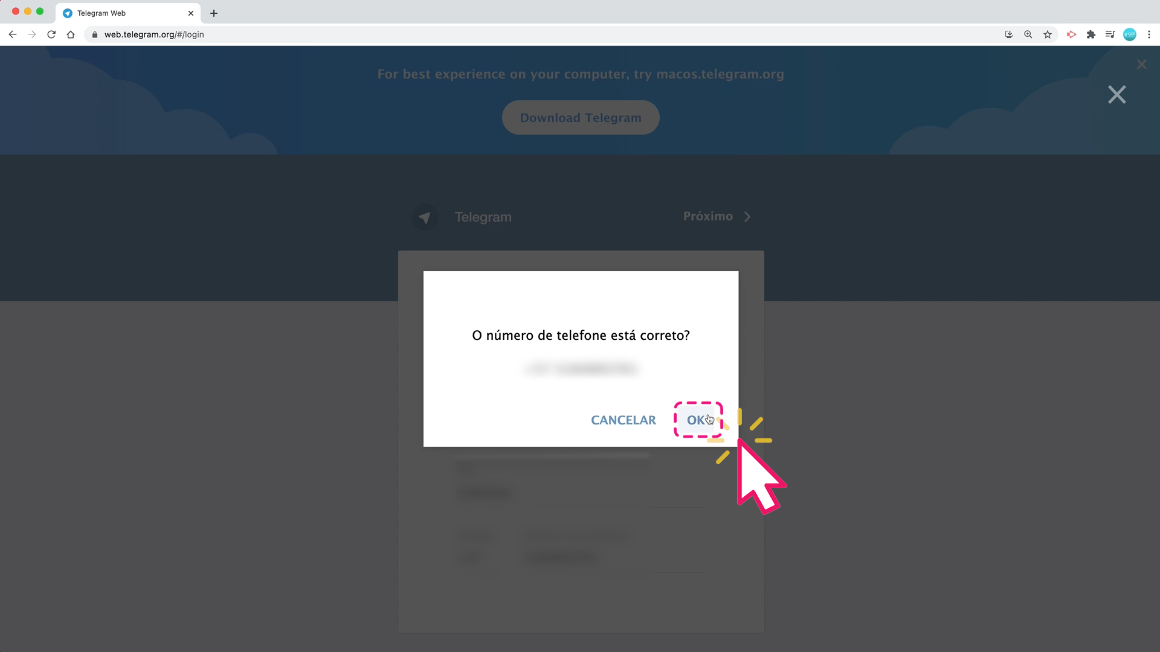Select the blurred phone number field

pyautogui.click(x=580, y=369)
